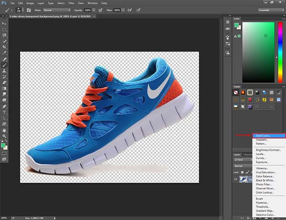Screen dimensions: 286x220
Task: Select the Eyedropper tool
Action: click(x=4, y=53)
